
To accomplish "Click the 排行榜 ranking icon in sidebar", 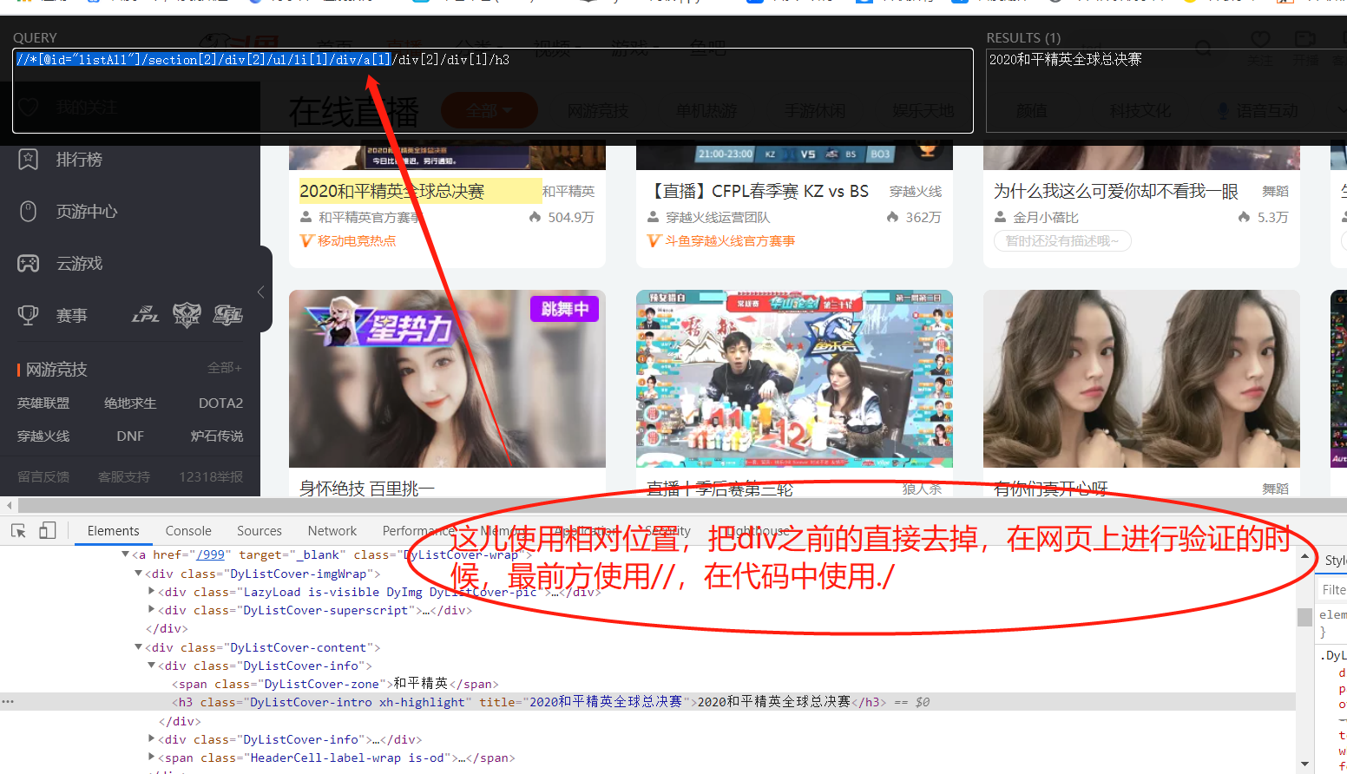I will [28, 160].
